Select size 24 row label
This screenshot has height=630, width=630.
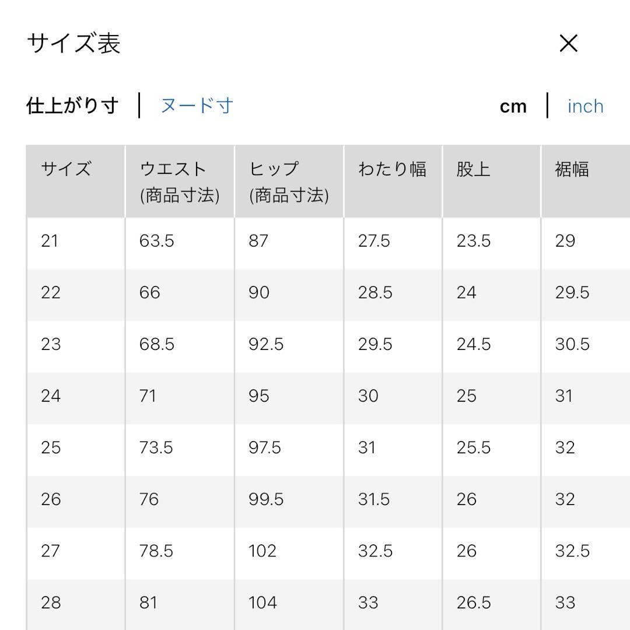pyautogui.click(x=51, y=396)
